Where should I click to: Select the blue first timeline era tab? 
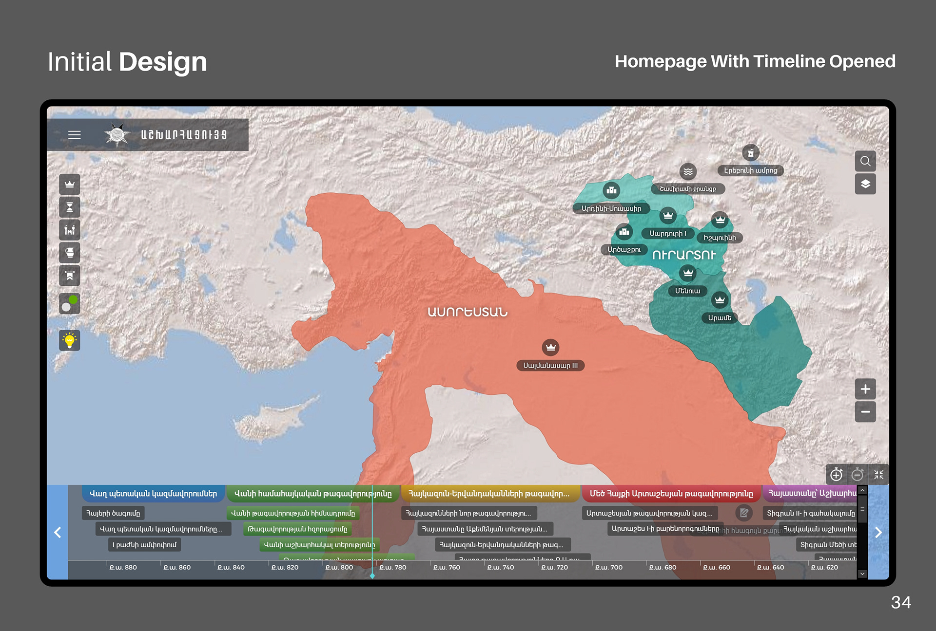(x=153, y=494)
